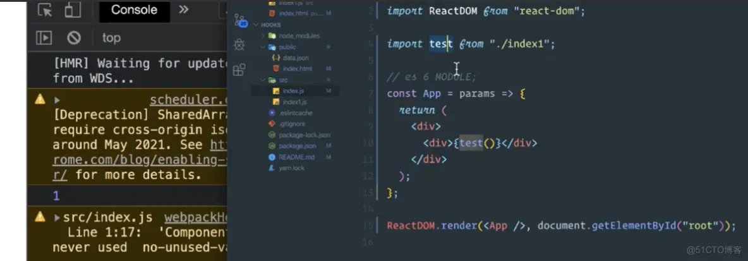Click the console output value 1

coord(56,196)
